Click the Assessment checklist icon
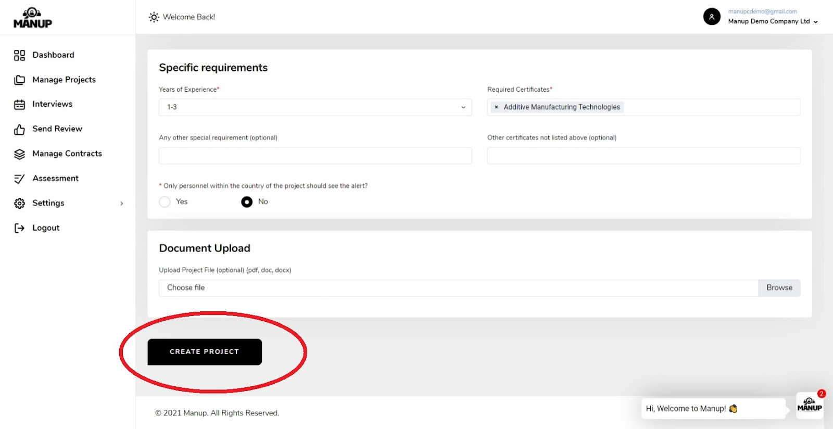 19,179
